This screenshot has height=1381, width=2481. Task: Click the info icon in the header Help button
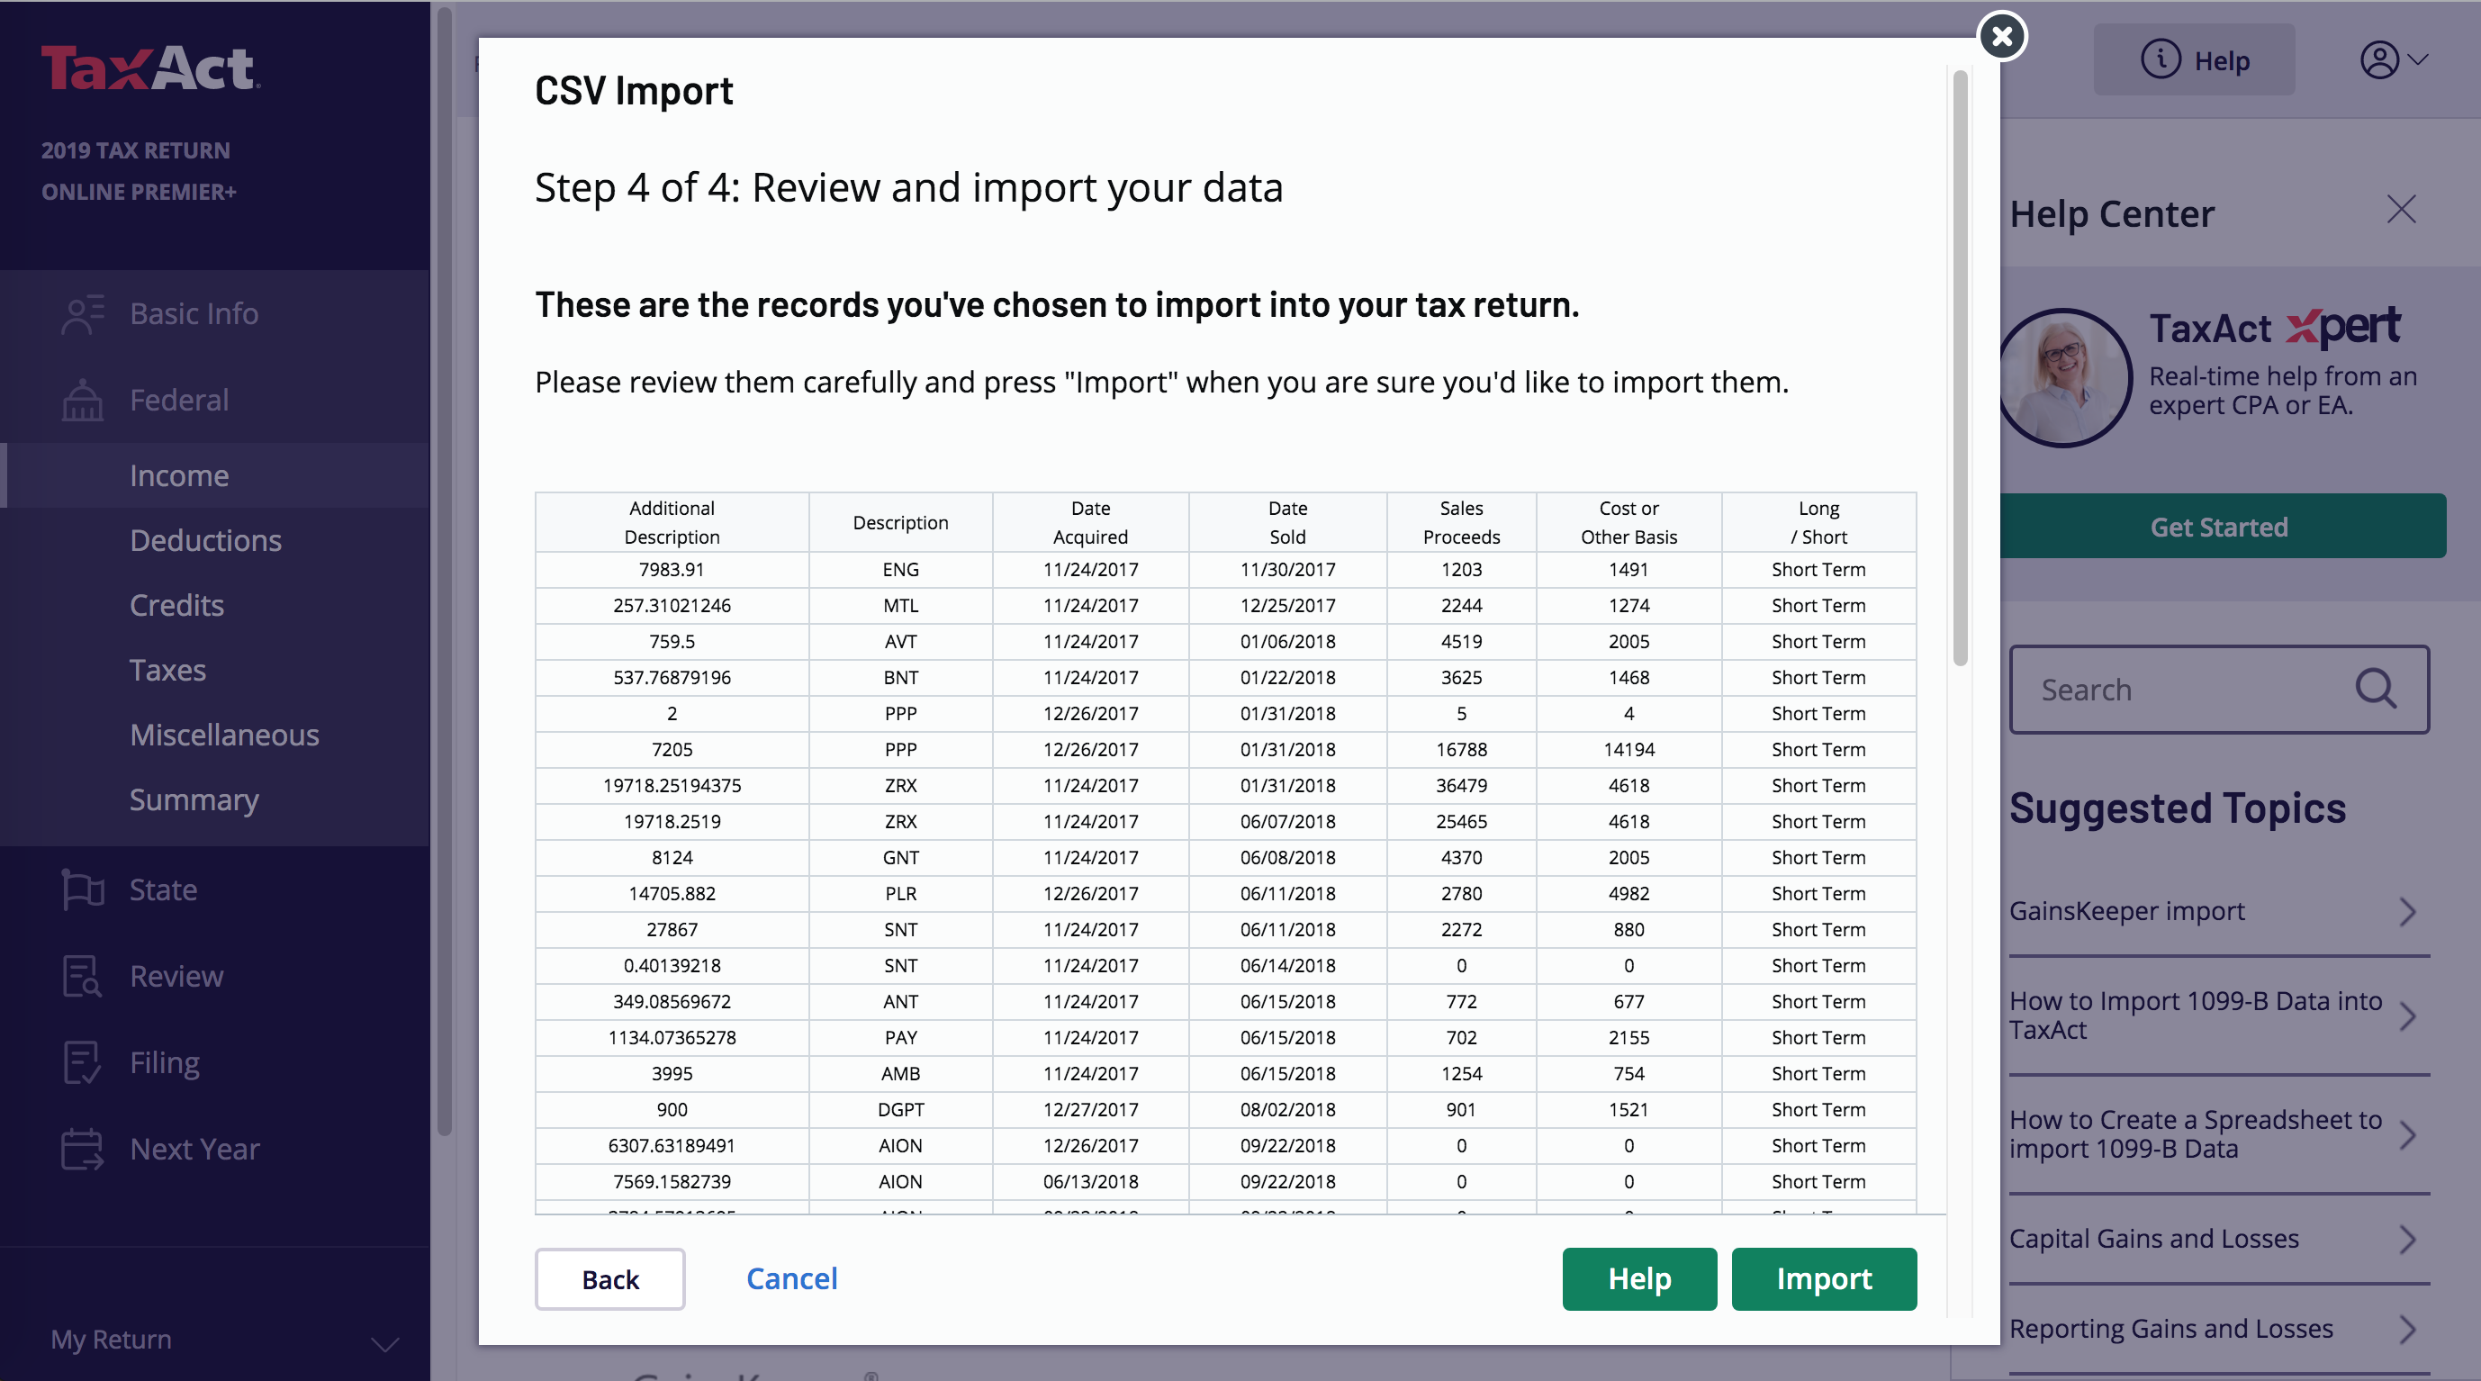click(x=2161, y=59)
